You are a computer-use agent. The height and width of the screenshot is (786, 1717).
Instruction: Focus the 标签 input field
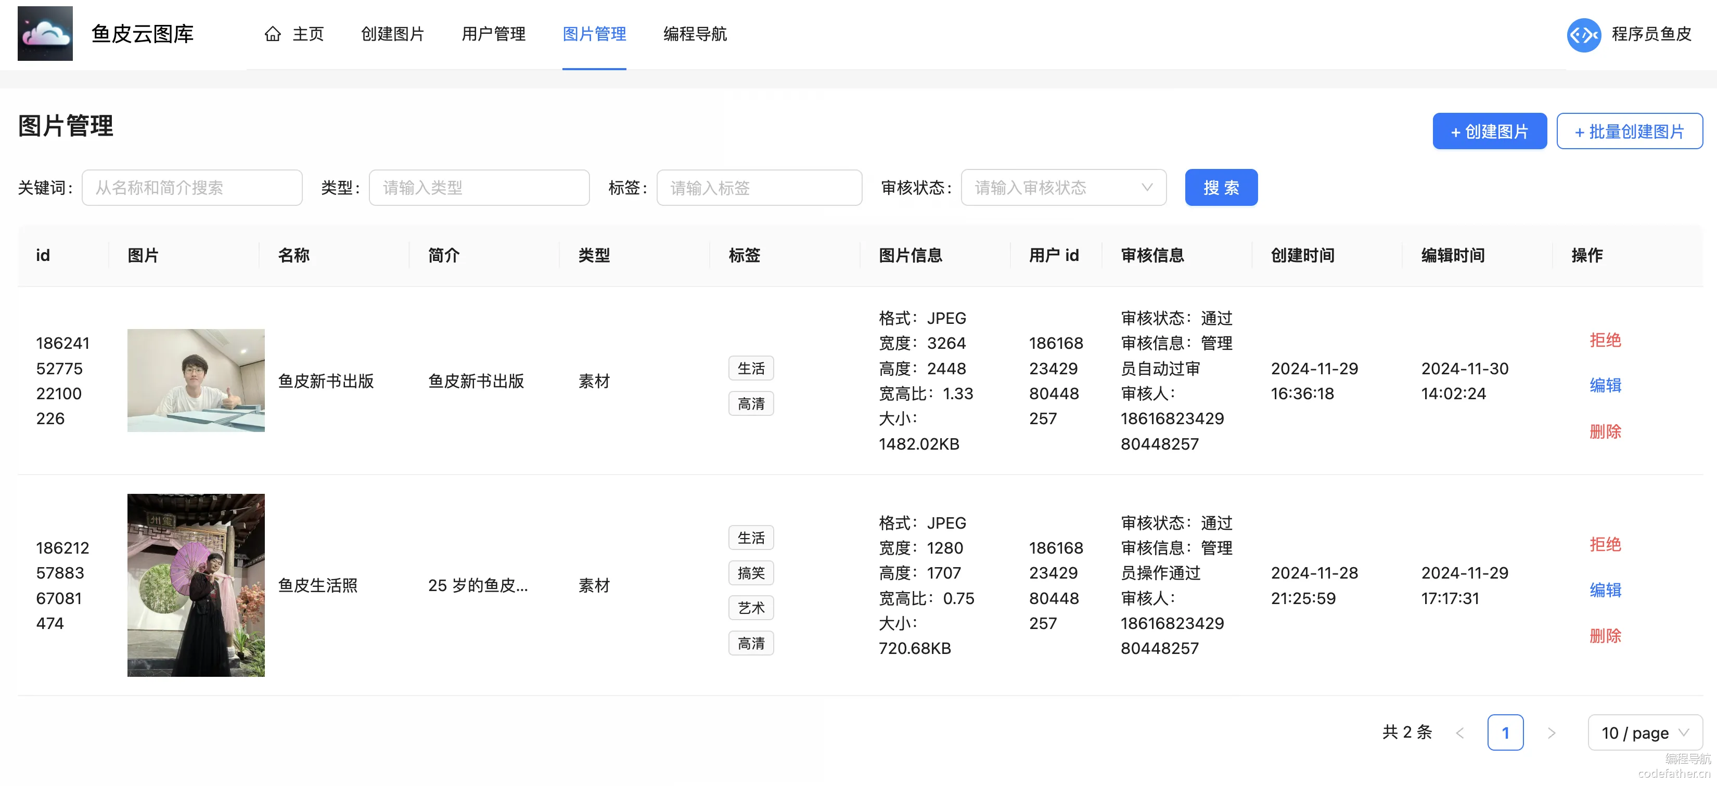click(x=759, y=187)
